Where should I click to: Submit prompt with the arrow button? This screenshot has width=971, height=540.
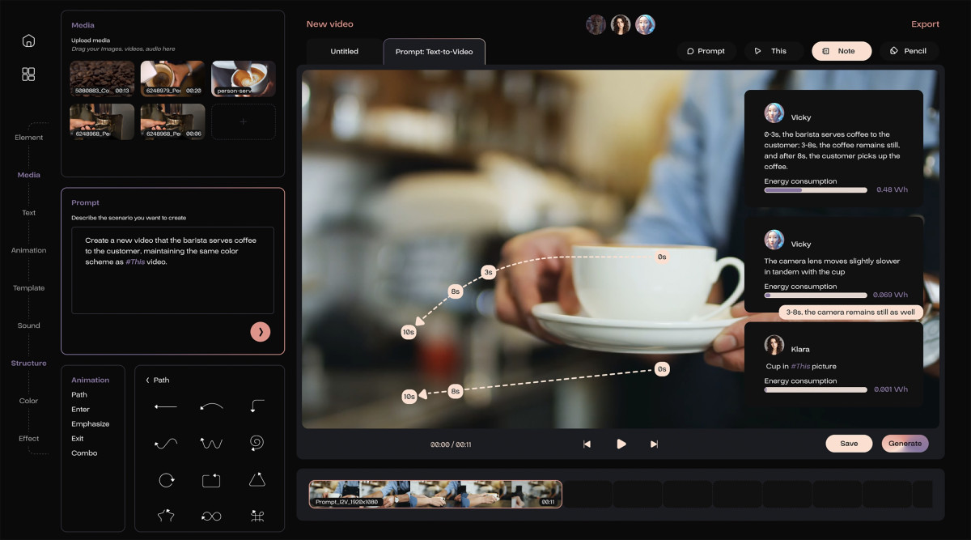[260, 332]
